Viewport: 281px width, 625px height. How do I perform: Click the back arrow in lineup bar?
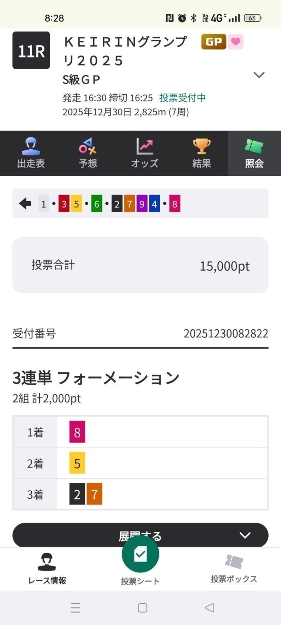click(25, 204)
